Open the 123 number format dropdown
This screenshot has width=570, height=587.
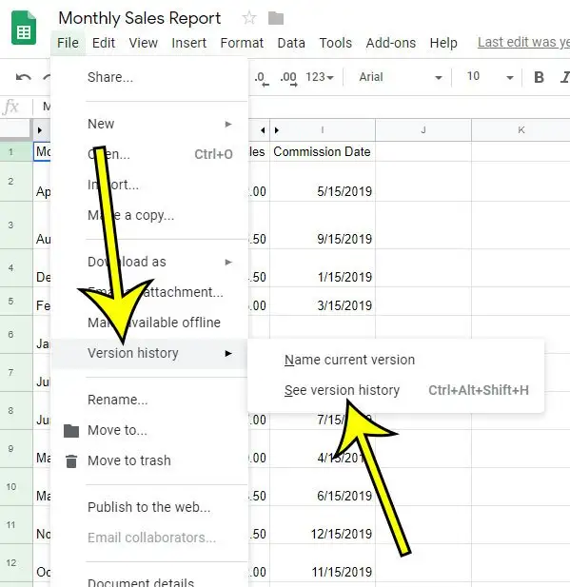pyautogui.click(x=320, y=77)
